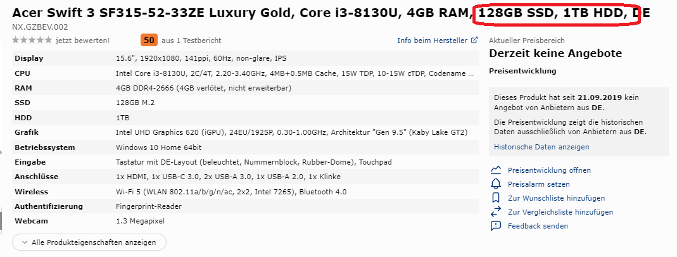Click the orange 50 score badge
The width and height of the screenshot is (677, 257).
[x=149, y=40]
